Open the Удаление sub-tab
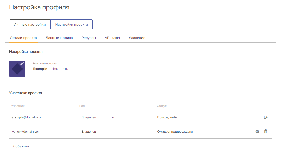This screenshot has height=156, width=283. pyautogui.click(x=137, y=38)
